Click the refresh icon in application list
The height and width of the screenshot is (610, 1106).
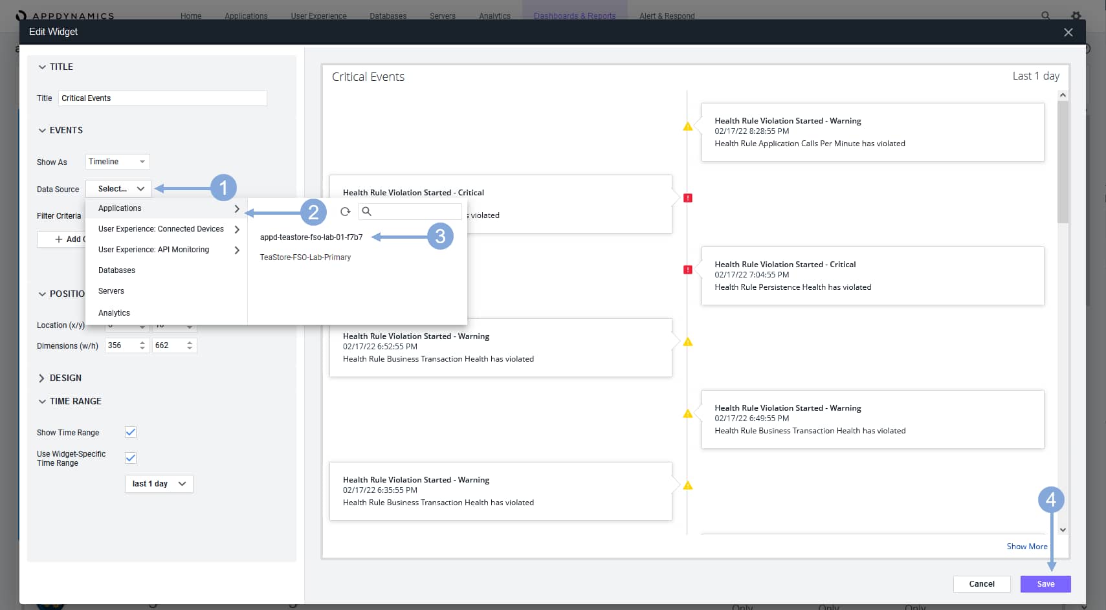click(346, 212)
